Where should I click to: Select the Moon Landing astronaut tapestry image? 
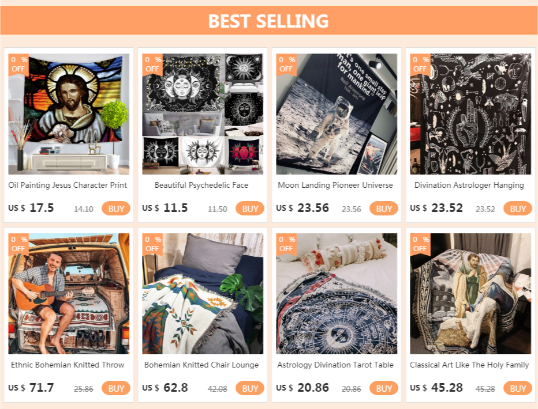pos(337,114)
